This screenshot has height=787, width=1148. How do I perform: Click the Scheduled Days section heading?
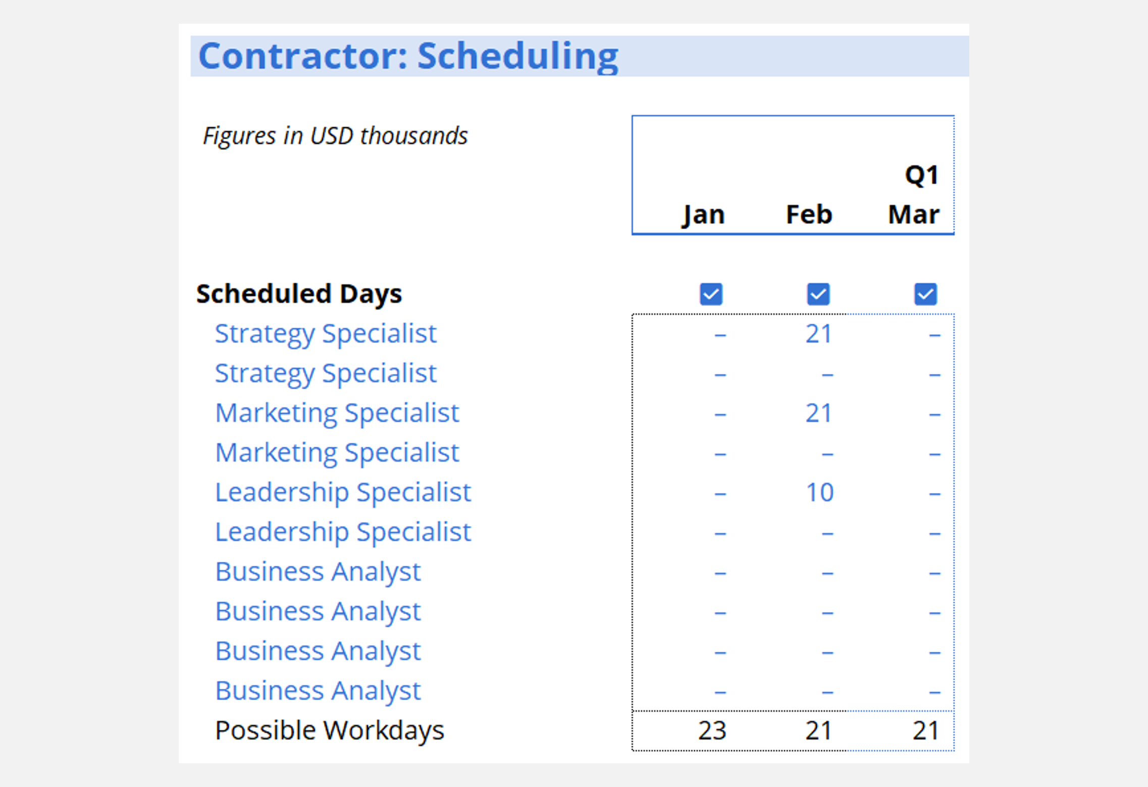299,294
